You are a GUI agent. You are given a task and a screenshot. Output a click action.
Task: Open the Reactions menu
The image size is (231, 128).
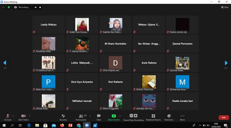coord(169,117)
